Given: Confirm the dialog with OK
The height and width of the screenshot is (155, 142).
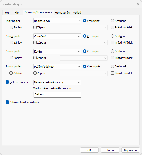Looking at the screenshot, I should pyautogui.click(x=89, y=150).
